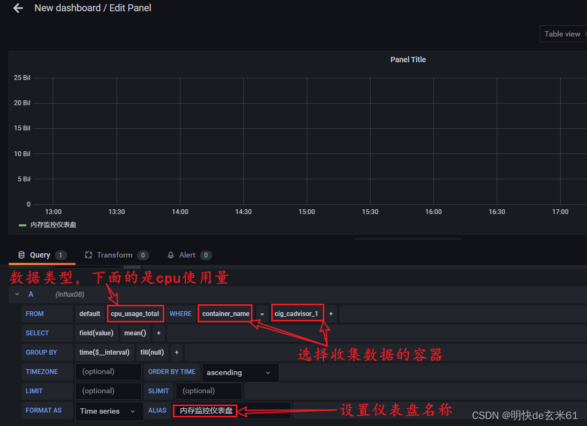Click the (InfluxDB) datasource label
587x426 pixels.
(70, 295)
